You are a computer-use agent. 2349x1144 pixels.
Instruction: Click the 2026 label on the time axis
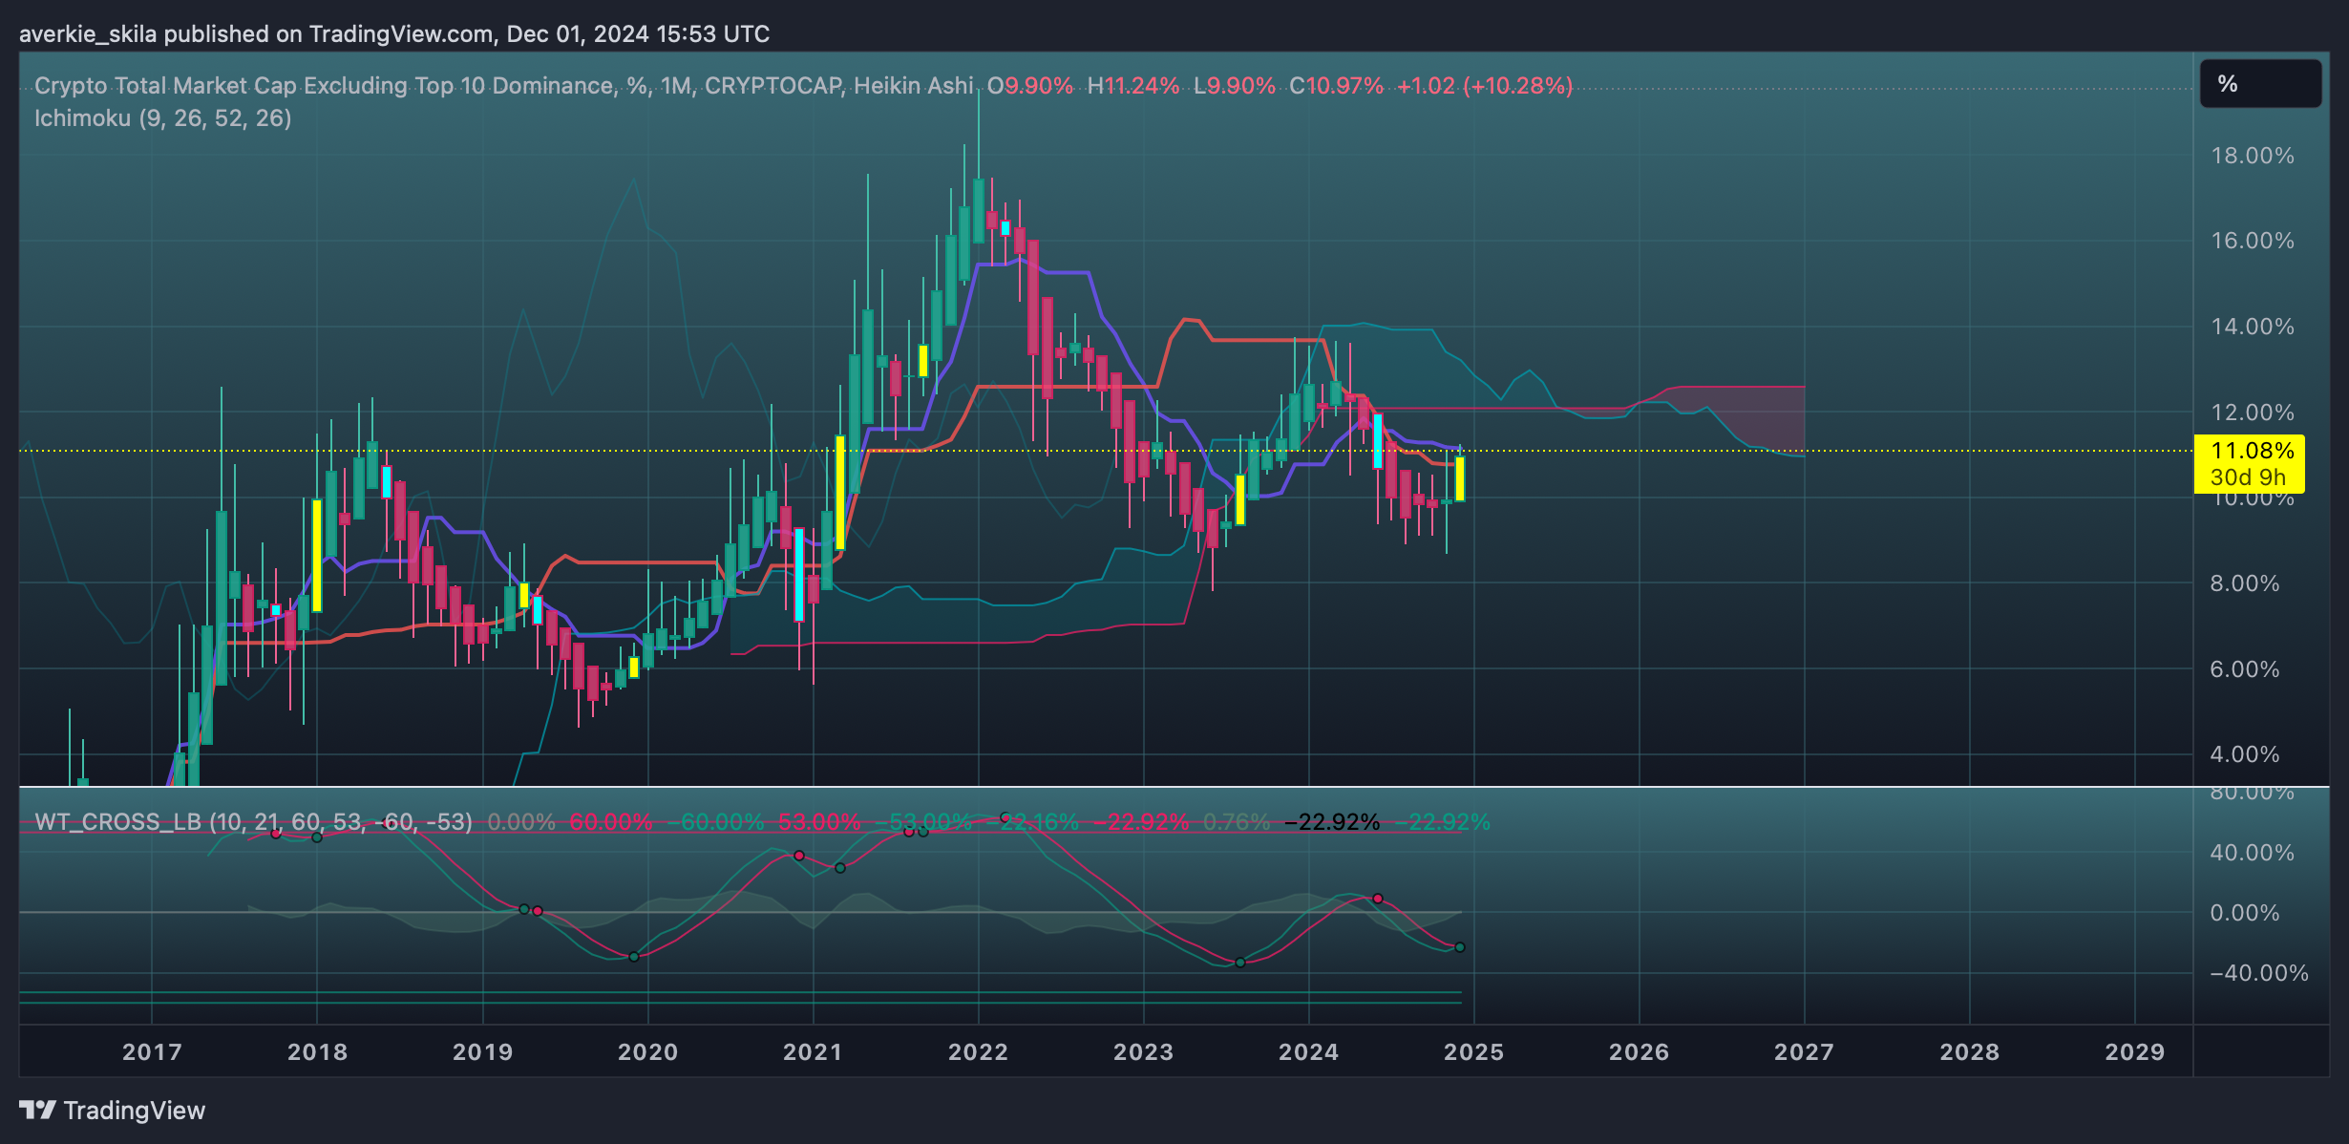pyautogui.click(x=1639, y=1052)
